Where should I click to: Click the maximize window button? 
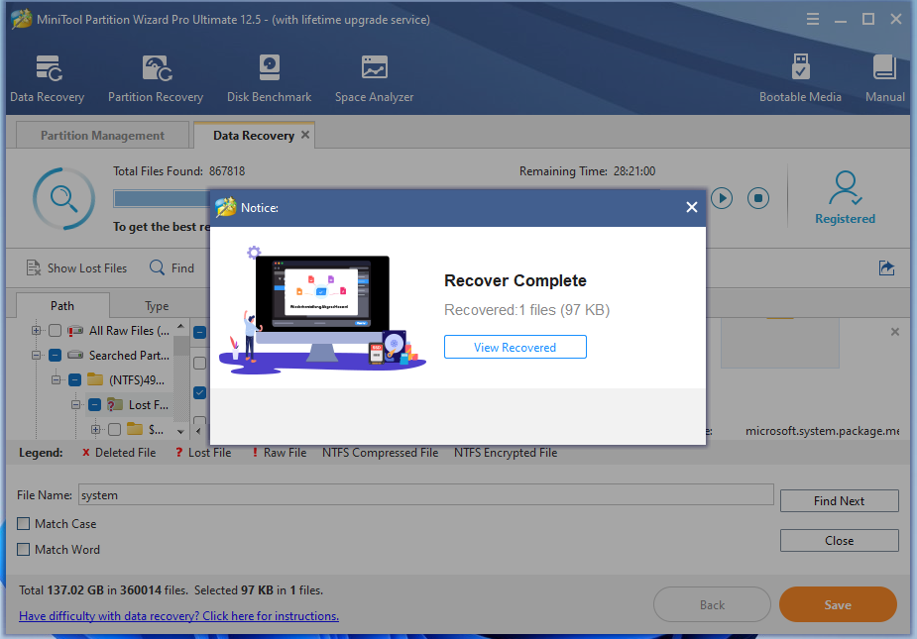tap(868, 19)
